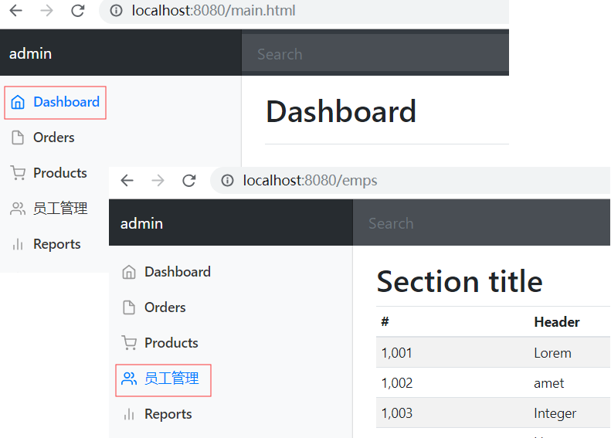Reload the localhost:8080/emps page

point(189,181)
